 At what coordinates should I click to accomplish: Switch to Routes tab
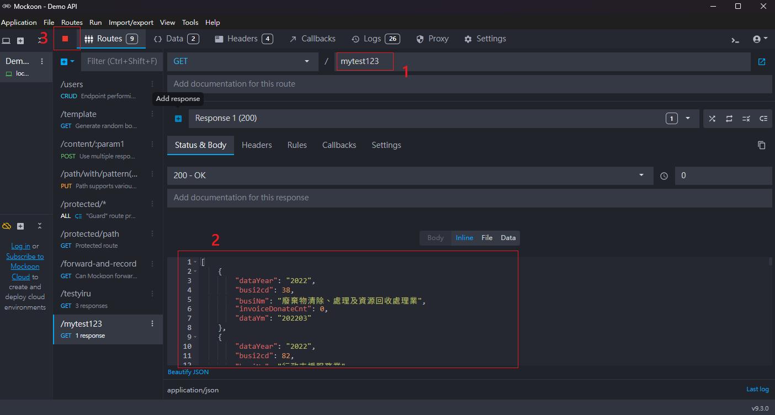[110, 39]
